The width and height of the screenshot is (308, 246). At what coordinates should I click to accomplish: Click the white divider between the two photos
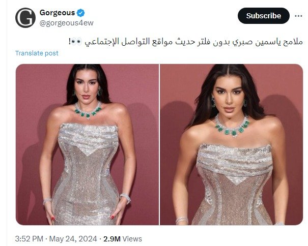(x=159, y=144)
